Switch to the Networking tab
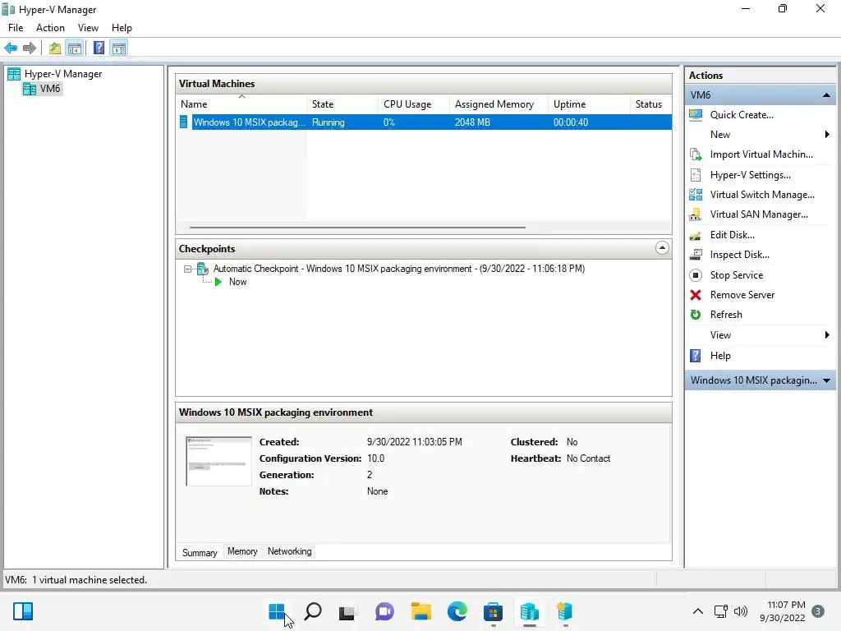This screenshot has width=841, height=631. (290, 551)
